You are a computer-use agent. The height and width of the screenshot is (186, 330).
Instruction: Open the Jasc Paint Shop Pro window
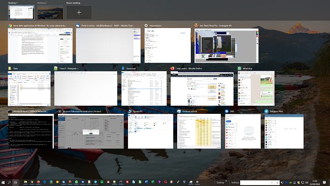coord(226,46)
